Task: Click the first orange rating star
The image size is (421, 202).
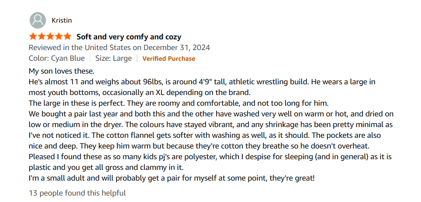Action: click(x=34, y=36)
